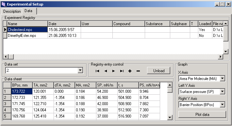Click the MA, nm2 column header
Screen dimensions: 232x126
[86, 85]
